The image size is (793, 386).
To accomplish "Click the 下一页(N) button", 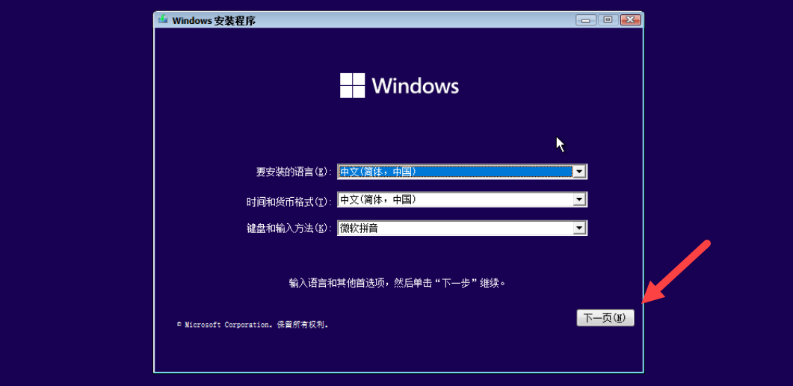I will tap(605, 318).
